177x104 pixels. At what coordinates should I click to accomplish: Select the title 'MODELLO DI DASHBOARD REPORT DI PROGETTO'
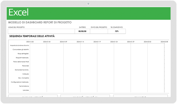[x=40, y=22]
